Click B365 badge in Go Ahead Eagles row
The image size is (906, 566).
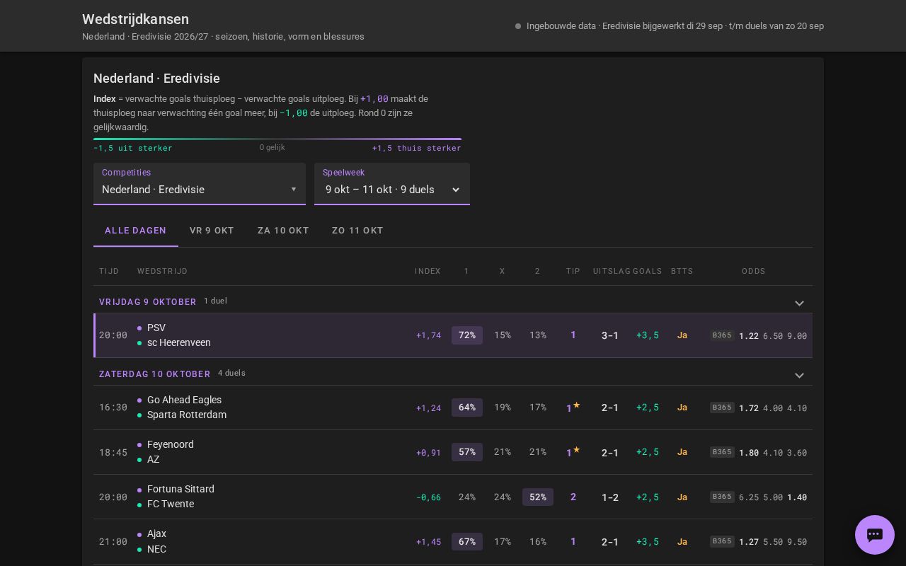pos(722,408)
